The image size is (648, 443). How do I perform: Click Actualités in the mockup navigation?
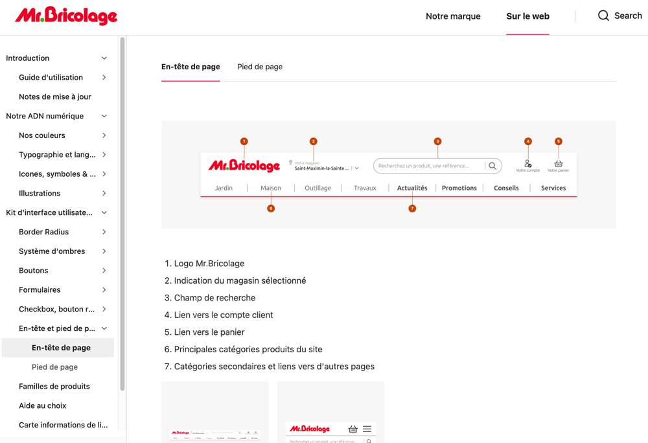412,188
